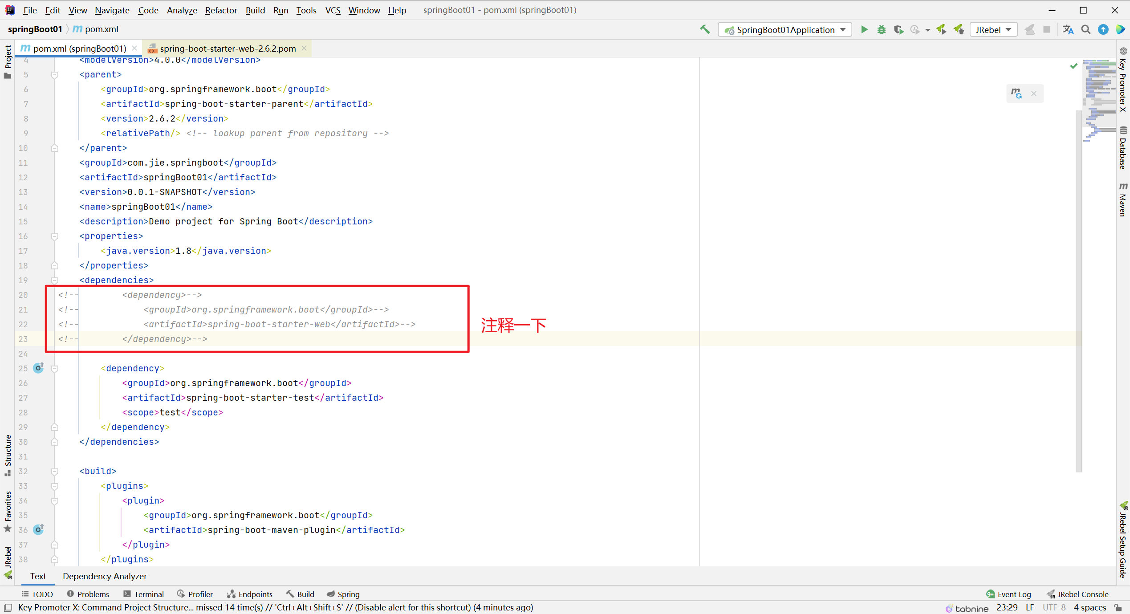Build project with the hammer icon
Viewport: 1130px width, 614px height.
[705, 29]
